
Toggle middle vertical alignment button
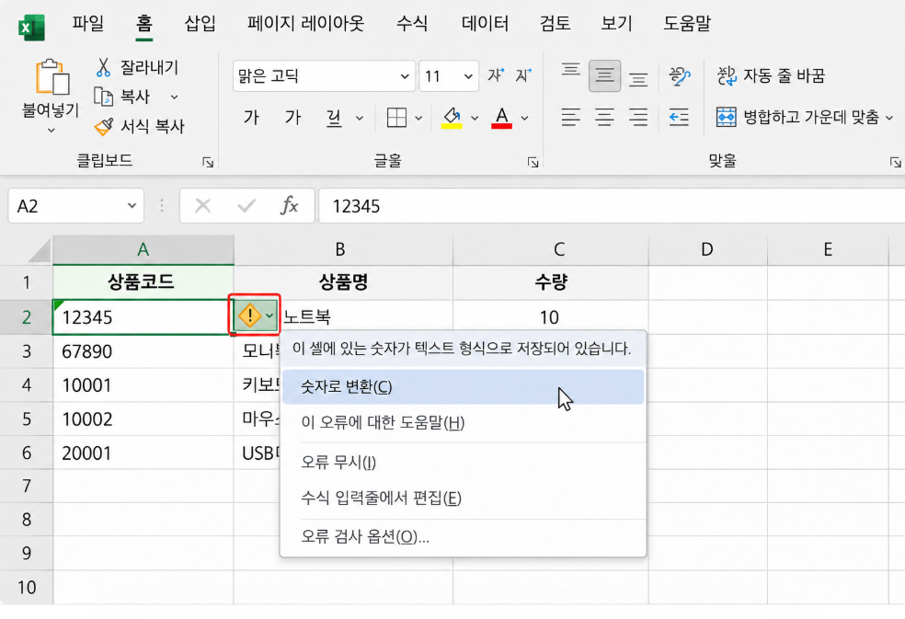click(x=604, y=75)
